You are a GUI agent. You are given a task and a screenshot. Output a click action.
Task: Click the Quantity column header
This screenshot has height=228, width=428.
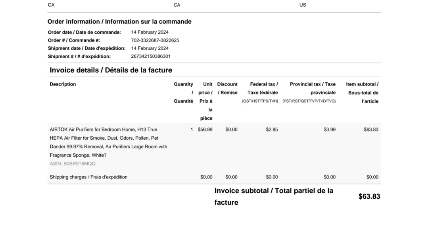coord(183,93)
